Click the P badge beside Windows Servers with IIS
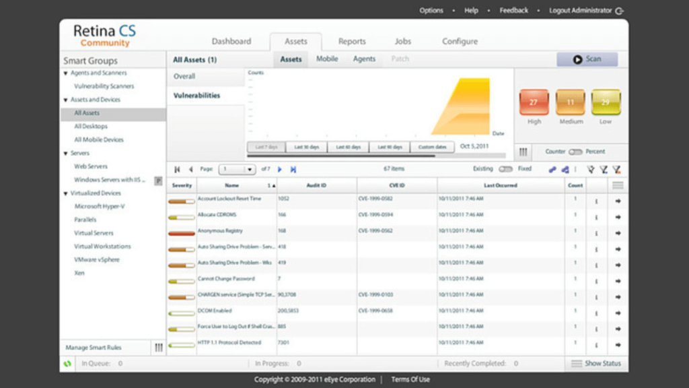 (158, 181)
